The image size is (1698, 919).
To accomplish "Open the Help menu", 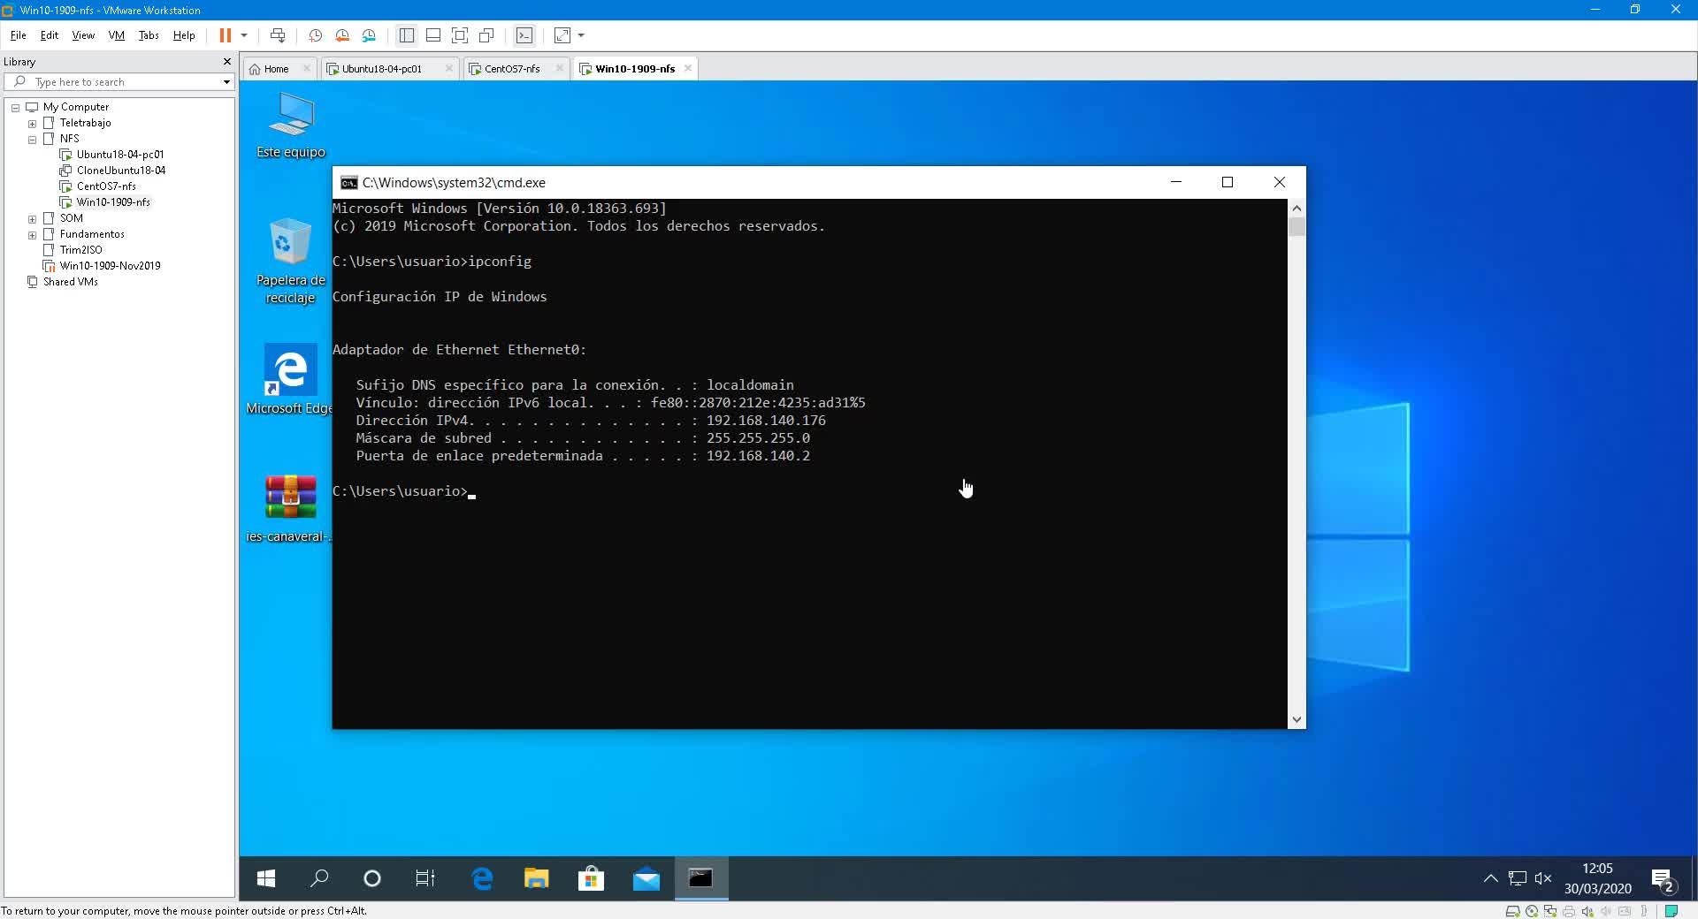I will pyautogui.click(x=184, y=35).
